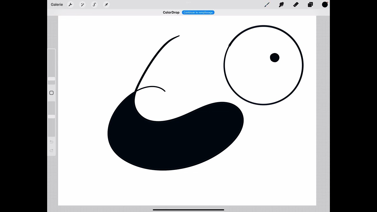Tap Continuer le remplissage button

click(x=198, y=12)
